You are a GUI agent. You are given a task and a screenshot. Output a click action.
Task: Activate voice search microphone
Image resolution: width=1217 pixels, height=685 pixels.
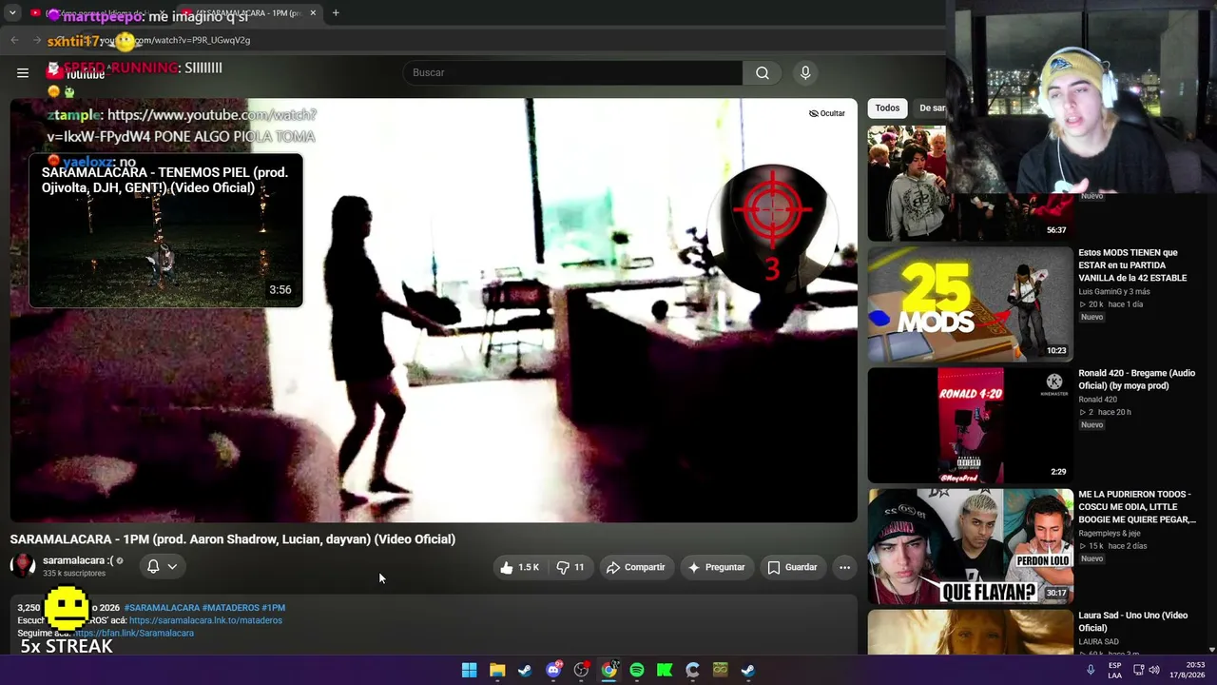(x=805, y=73)
